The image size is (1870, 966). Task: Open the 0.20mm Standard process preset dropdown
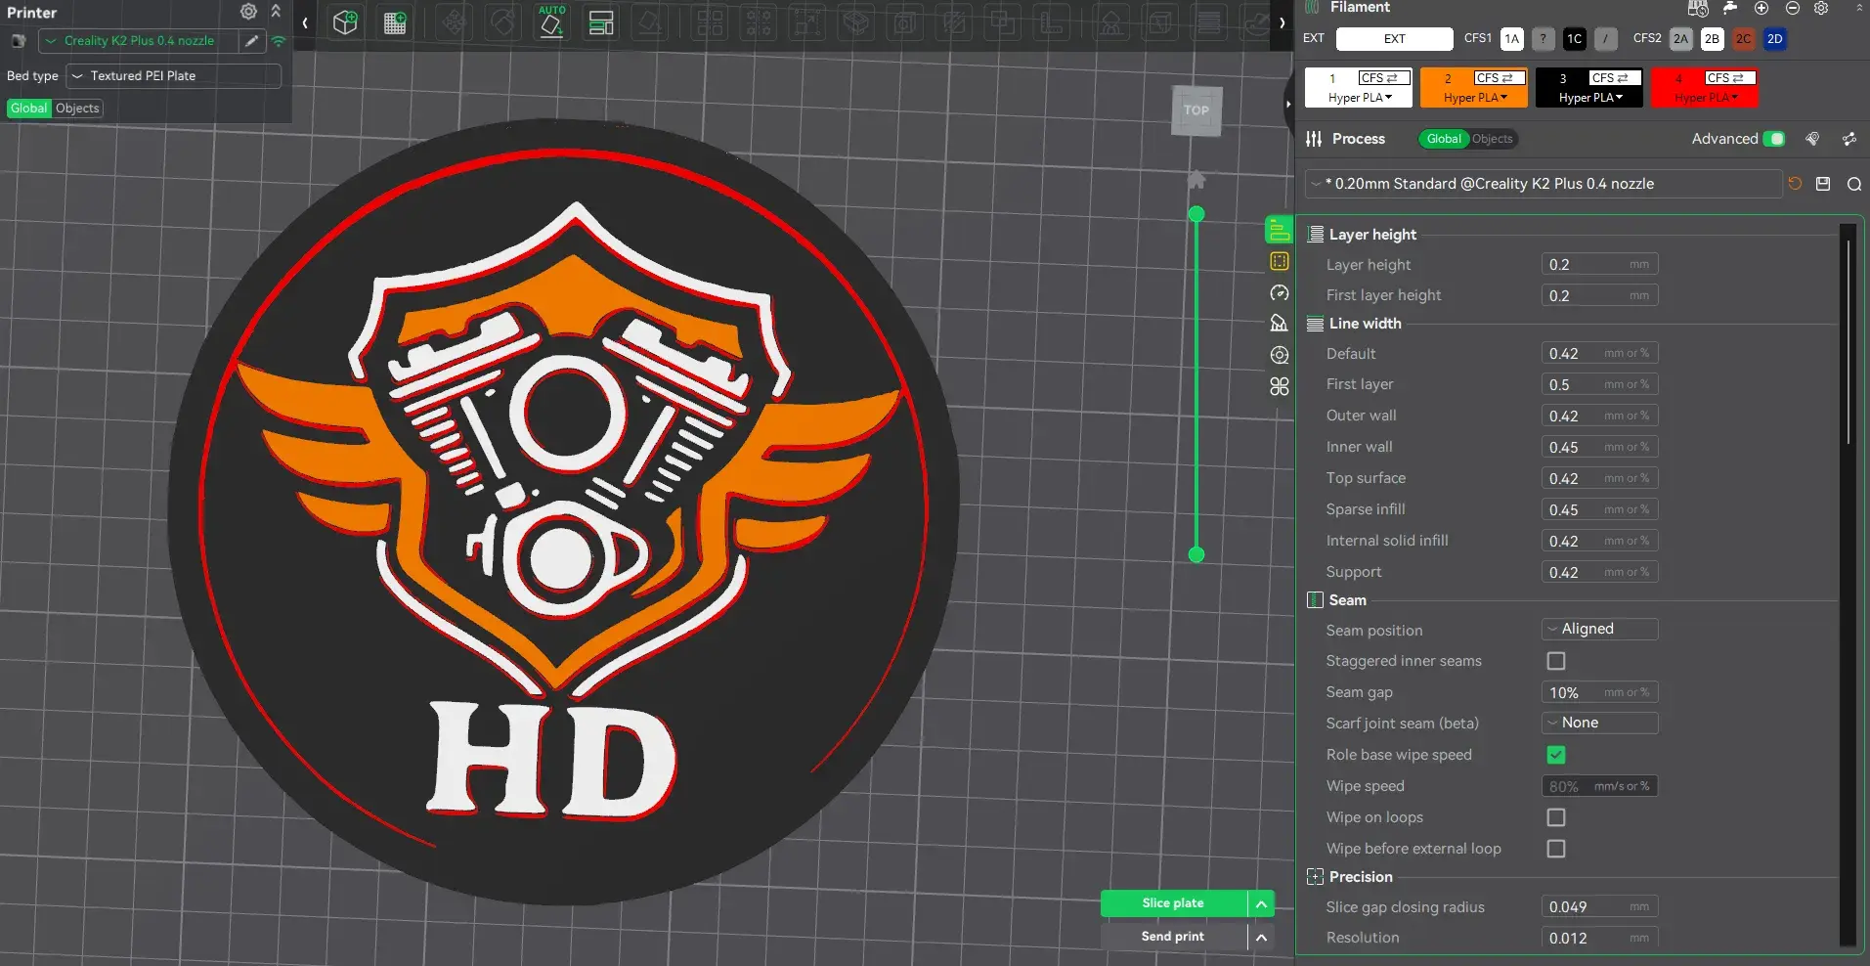[x=1544, y=184]
